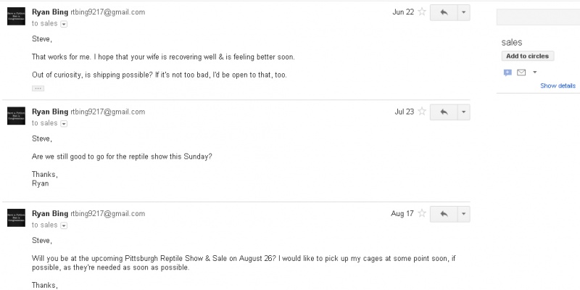
Task: Expand recipient details on Jul 23 email
Action: click(x=64, y=124)
